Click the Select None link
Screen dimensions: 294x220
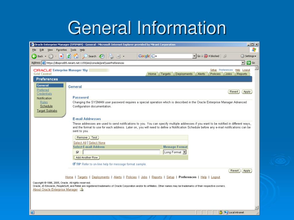97,143
